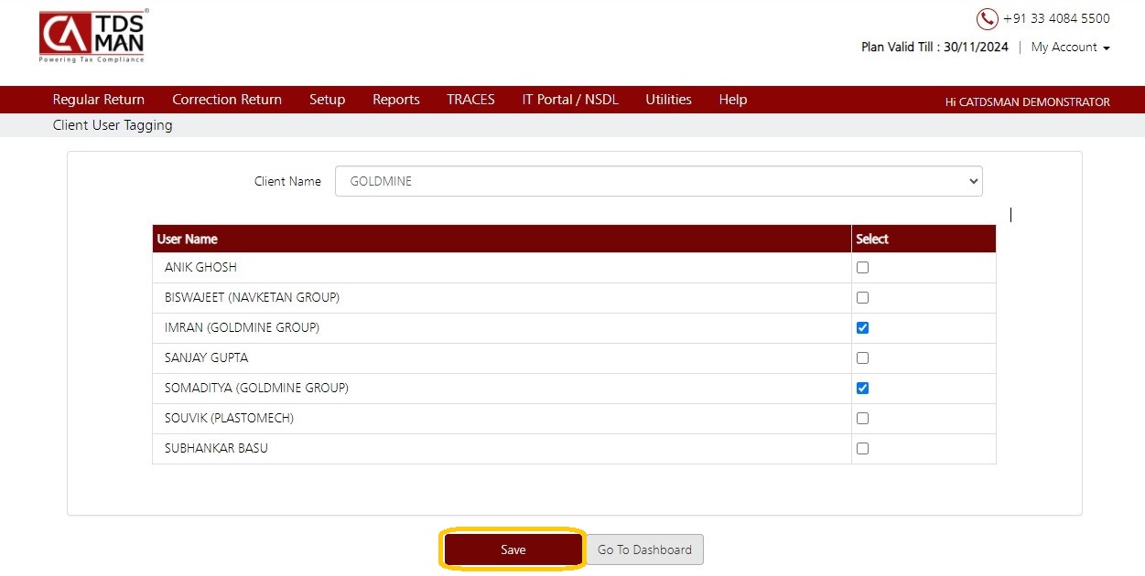
Task: Untick the IMRAN (GOLDMINE GROUP) checkbox
Action: 862,328
